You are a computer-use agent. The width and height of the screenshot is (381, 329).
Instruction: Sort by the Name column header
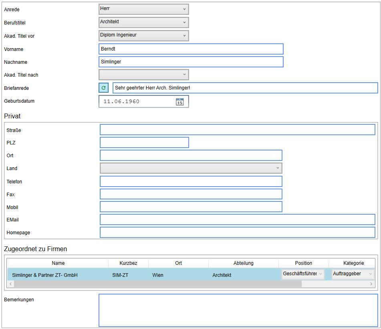click(58, 263)
